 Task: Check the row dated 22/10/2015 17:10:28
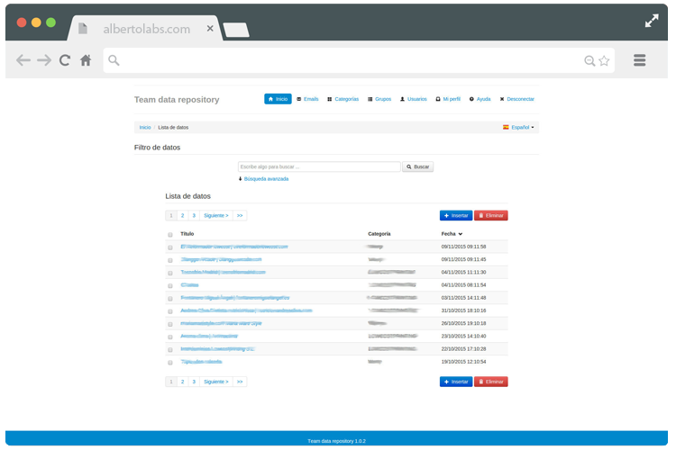(x=170, y=350)
